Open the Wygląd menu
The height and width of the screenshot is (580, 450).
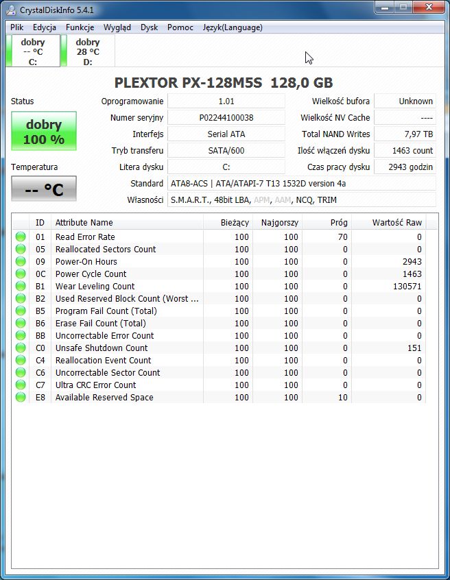[x=117, y=27]
